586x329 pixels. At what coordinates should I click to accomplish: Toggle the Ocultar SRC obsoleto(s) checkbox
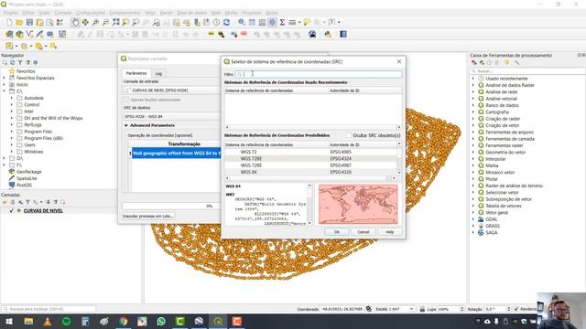(x=349, y=135)
